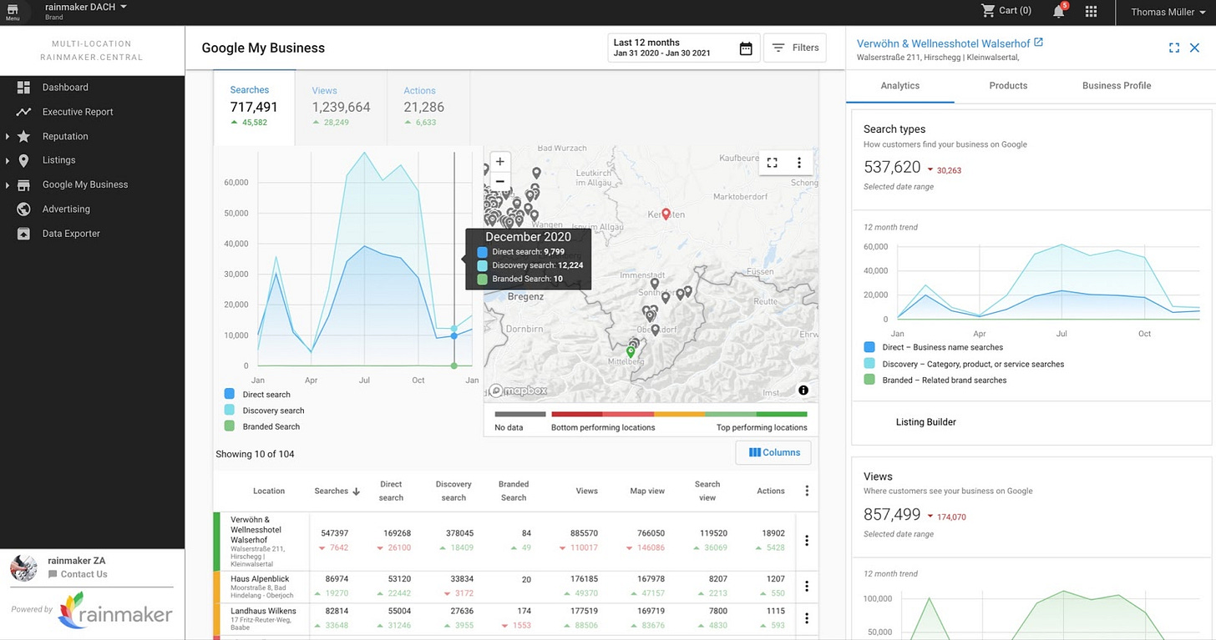Click the Filters button
Image resolution: width=1216 pixels, height=640 pixels.
point(795,48)
